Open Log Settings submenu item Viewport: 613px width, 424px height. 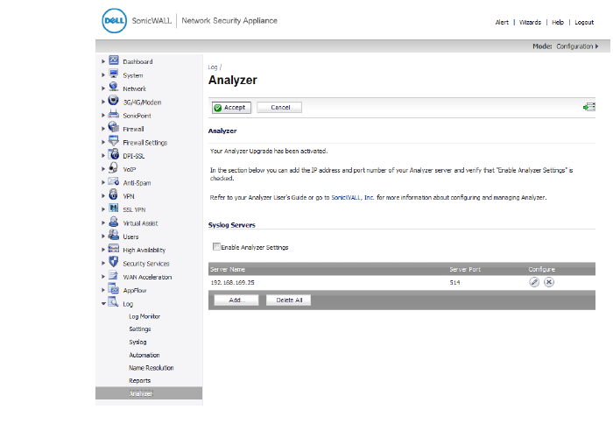[139, 329]
